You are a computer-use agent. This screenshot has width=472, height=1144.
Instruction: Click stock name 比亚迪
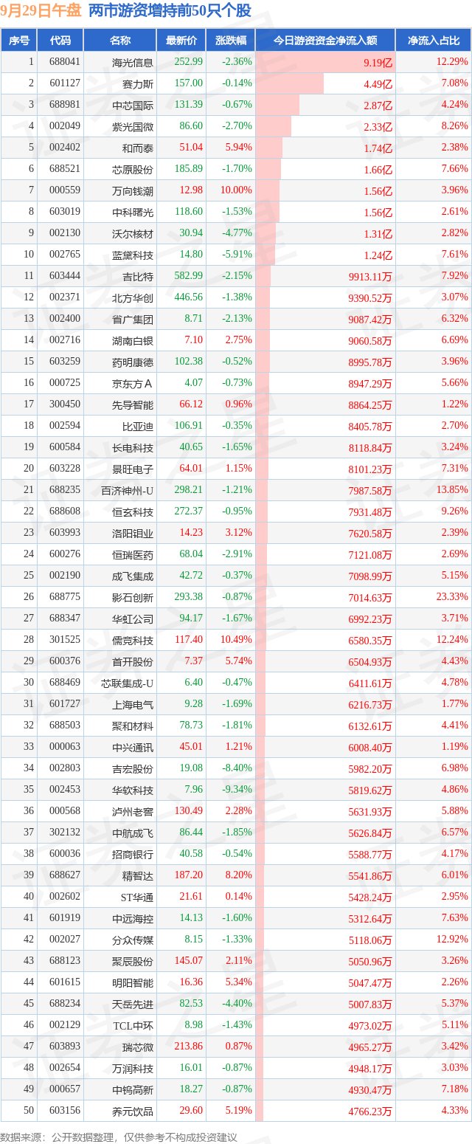click(x=138, y=426)
